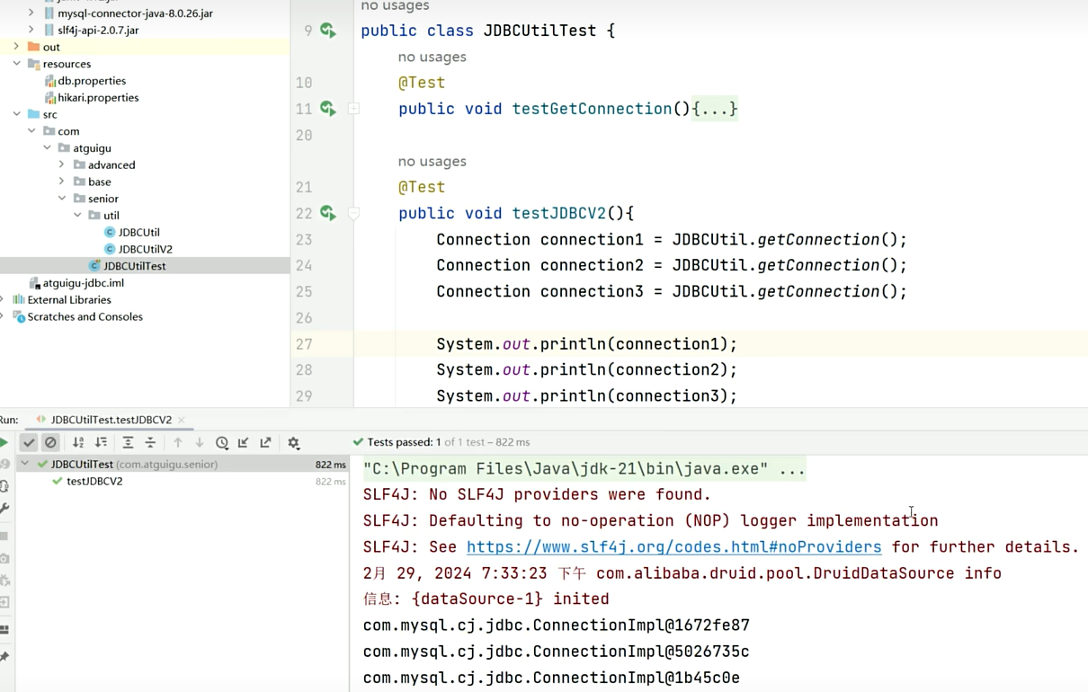Open the slf4j.org noProviders link

673,546
